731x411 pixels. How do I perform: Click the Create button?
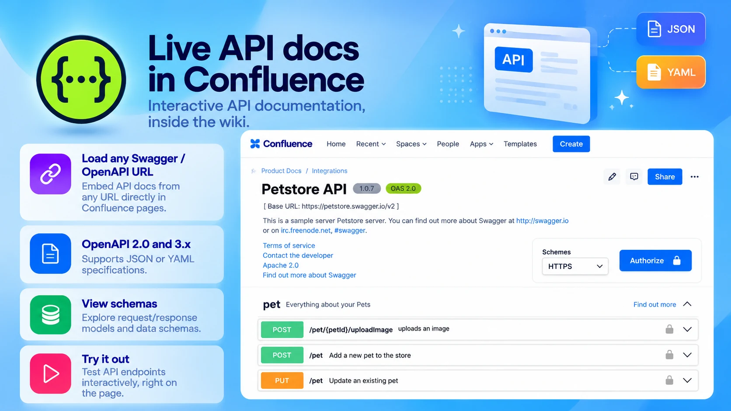click(571, 144)
